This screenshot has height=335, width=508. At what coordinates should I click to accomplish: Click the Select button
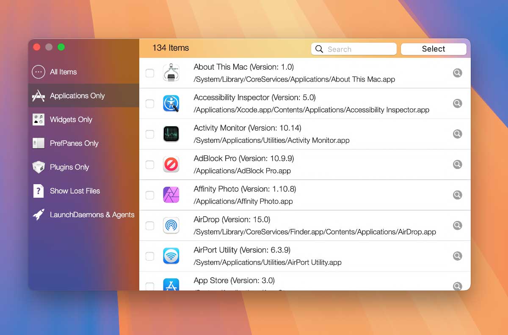433,49
